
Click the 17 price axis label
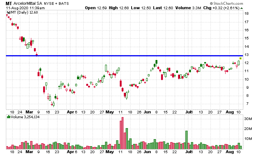point(246,22)
